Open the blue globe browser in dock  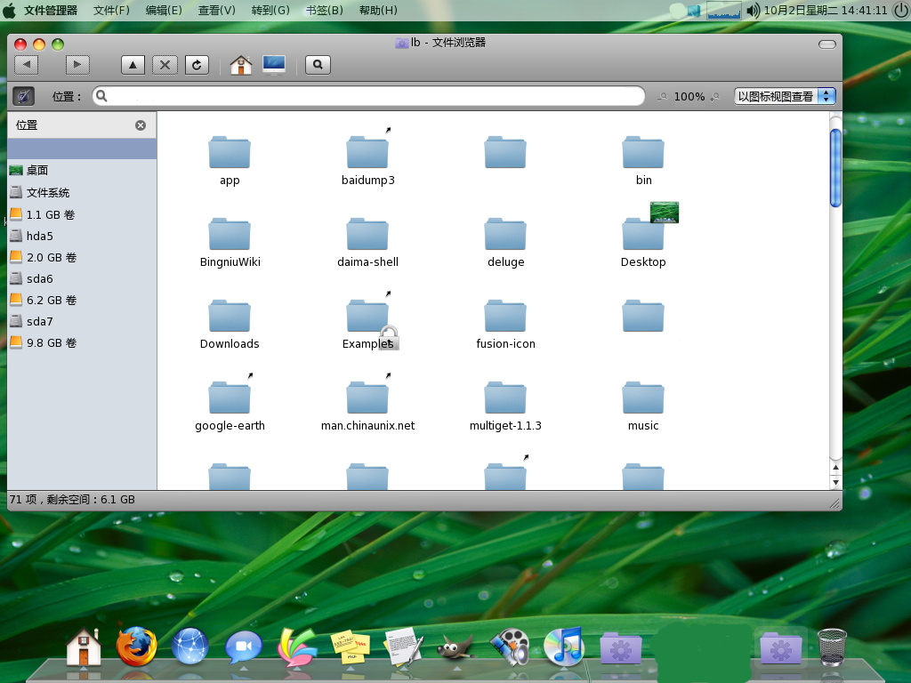190,646
